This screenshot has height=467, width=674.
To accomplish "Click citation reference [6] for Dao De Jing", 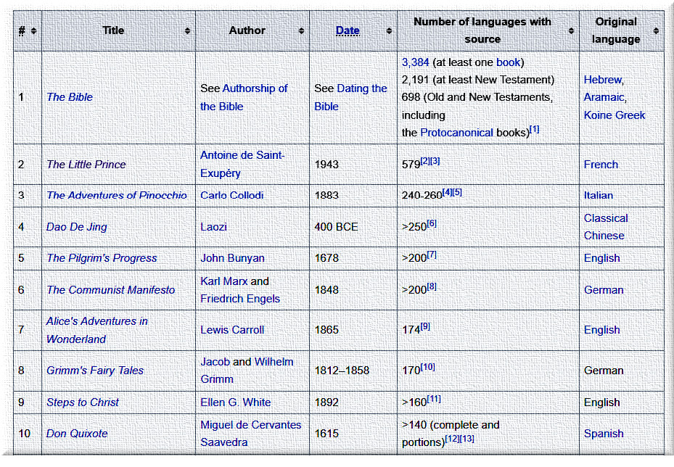I will [431, 223].
